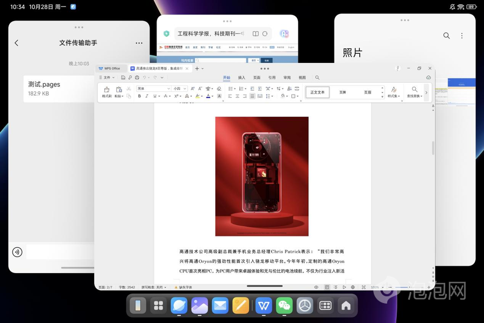
Task: Click the Format Painter (格式刷) icon
Action: point(106,91)
